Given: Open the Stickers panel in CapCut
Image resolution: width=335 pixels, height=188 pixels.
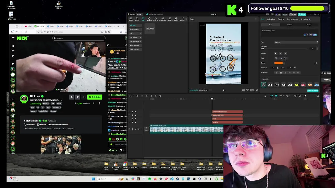Looking at the screenshot, I should click(149, 19).
